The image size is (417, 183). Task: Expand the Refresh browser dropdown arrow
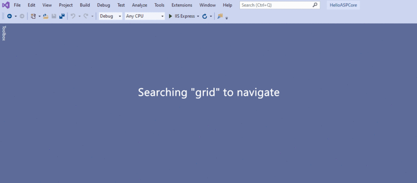click(211, 16)
